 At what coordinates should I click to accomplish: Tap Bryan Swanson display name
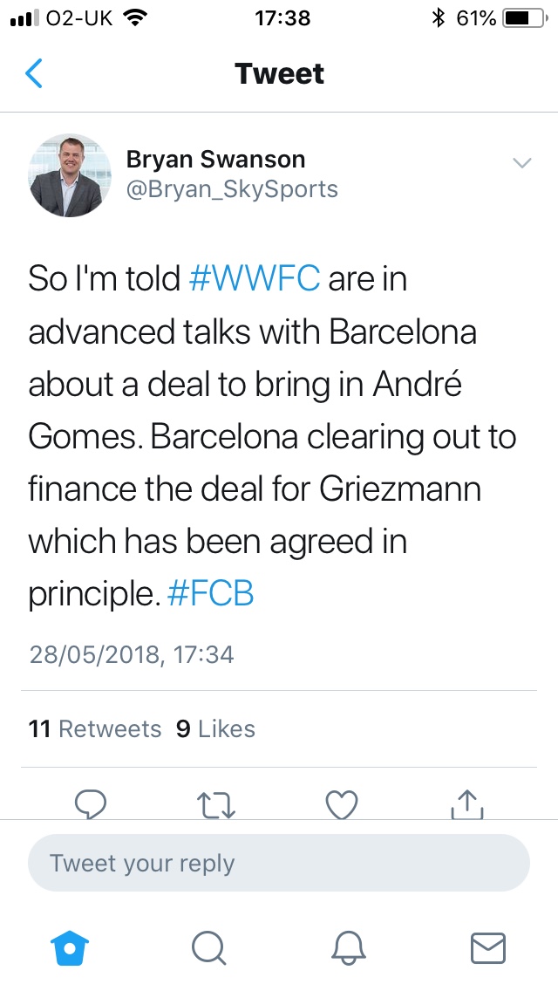coord(215,160)
